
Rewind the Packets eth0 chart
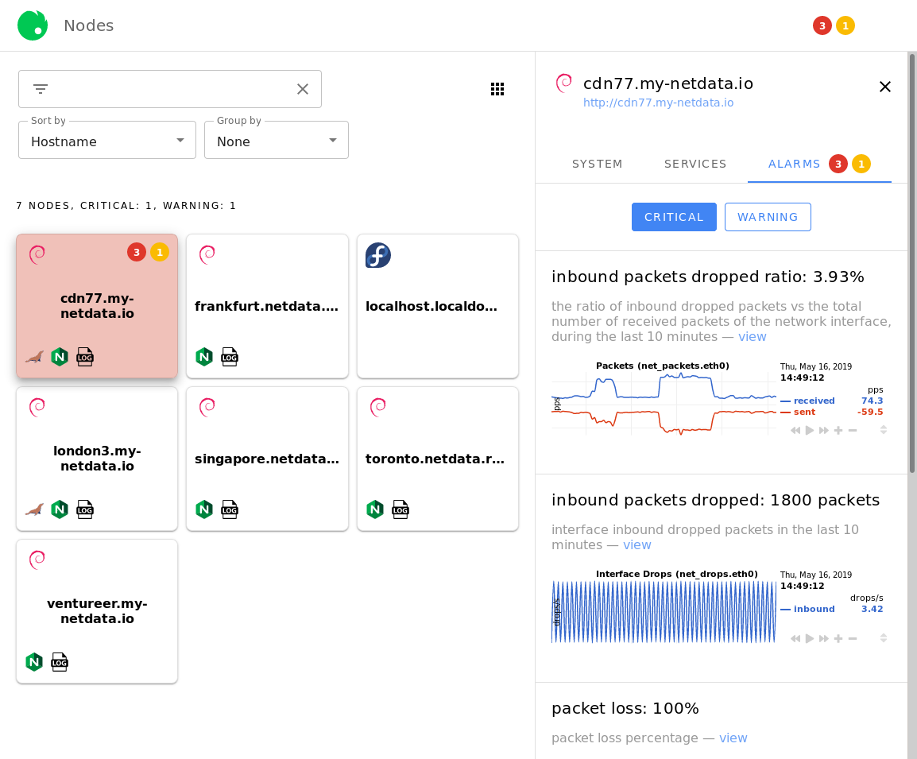click(x=795, y=431)
